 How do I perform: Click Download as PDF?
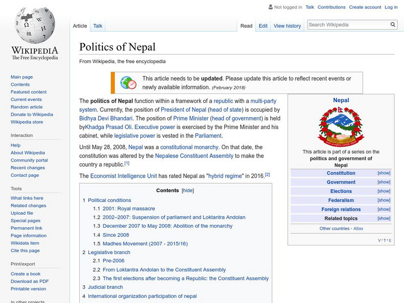(30, 281)
